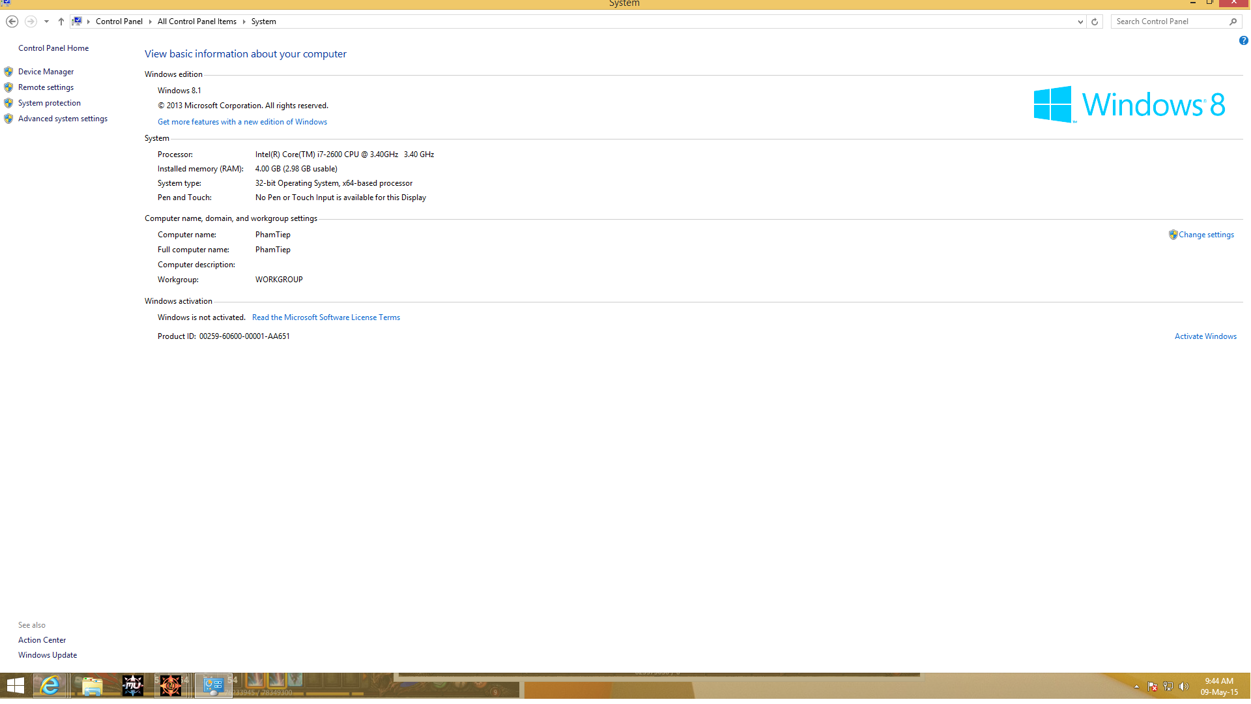Click the Windows 8 logo image
1251x704 pixels.
(x=1129, y=104)
